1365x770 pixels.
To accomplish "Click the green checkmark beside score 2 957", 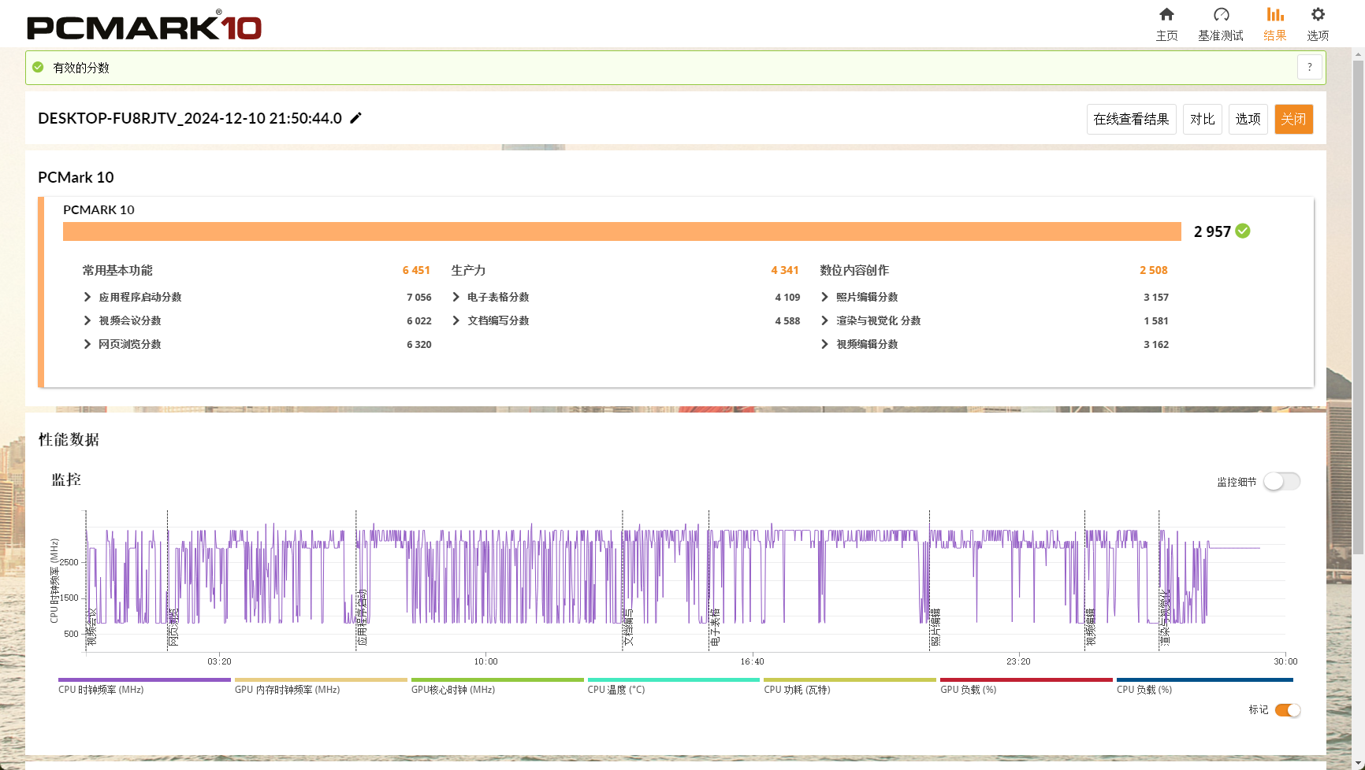I will coord(1243,231).
